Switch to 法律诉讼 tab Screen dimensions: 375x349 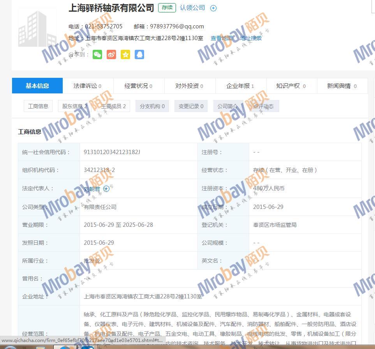pos(88,86)
